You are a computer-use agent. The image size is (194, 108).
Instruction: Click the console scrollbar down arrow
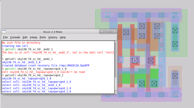(x=116, y=92)
